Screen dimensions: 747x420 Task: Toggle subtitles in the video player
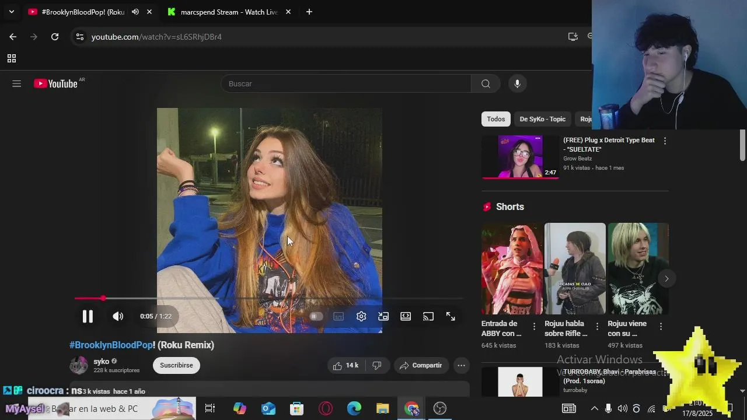(x=338, y=316)
